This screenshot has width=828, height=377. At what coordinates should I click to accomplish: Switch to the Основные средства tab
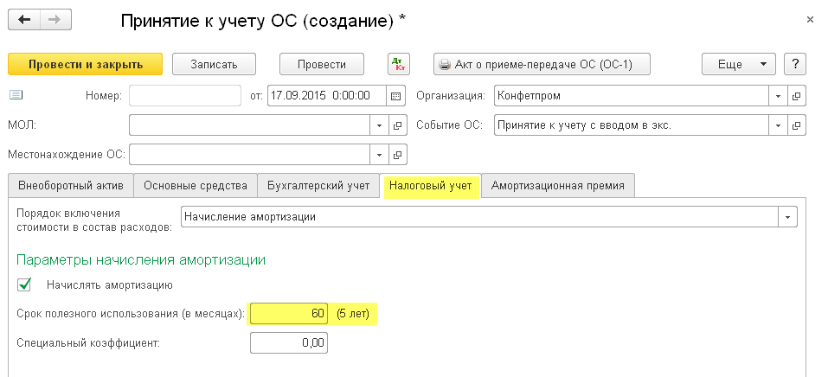click(196, 185)
